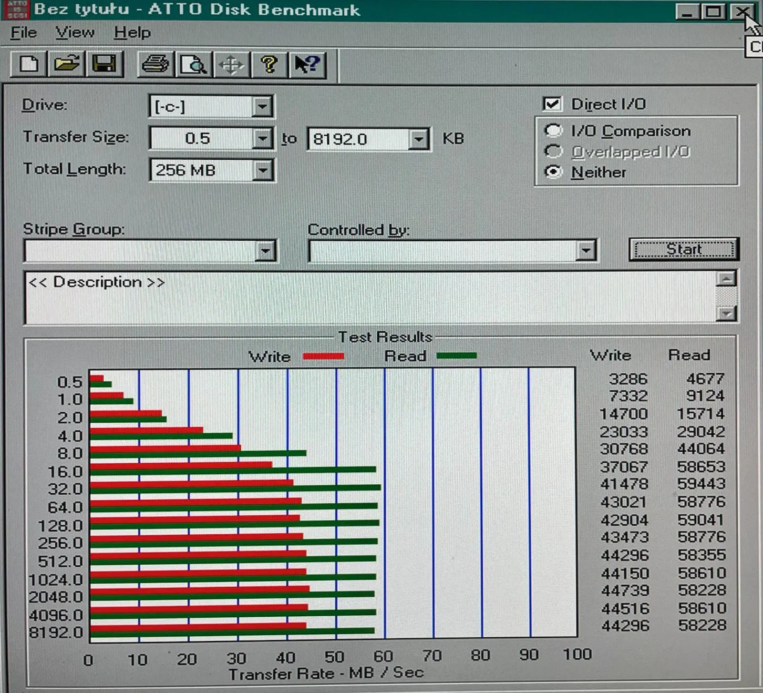This screenshot has width=763, height=693.
Task: Click the Write results column header
Action: click(610, 355)
